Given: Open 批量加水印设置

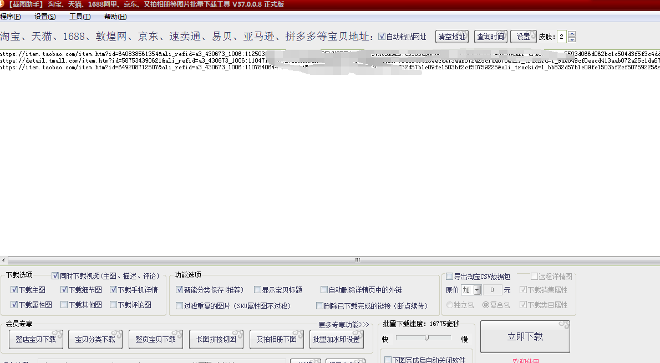Looking at the screenshot, I should click(336, 339).
